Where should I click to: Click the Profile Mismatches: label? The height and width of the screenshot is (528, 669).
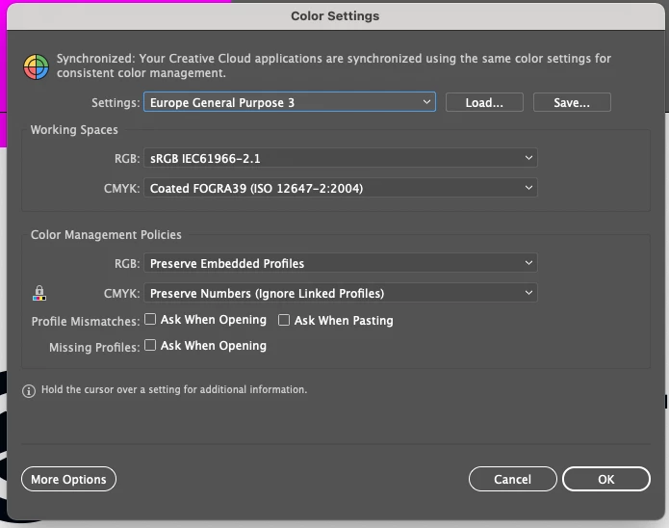(86, 321)
